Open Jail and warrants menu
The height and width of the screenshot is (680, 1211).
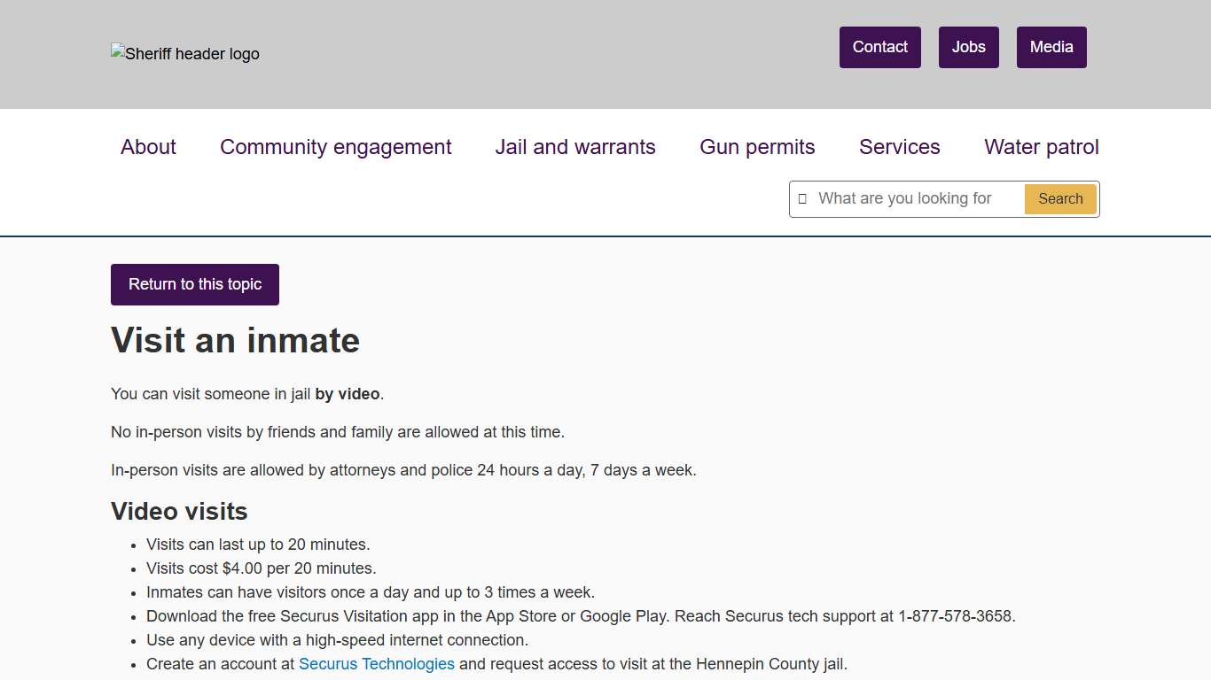[574, 147]
